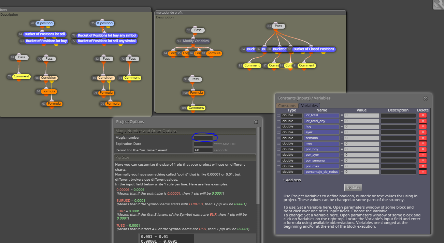
Task: Remove the por_semana variable row
Action: (422, 161)
